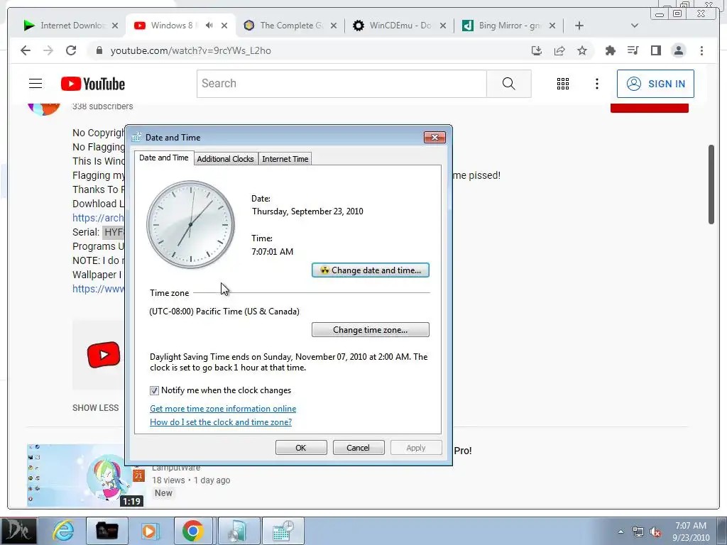The height and width of the screenshot is (545, 727).
Task: Select the Date and Time dialog tab
Action: (x=164, y=158)
